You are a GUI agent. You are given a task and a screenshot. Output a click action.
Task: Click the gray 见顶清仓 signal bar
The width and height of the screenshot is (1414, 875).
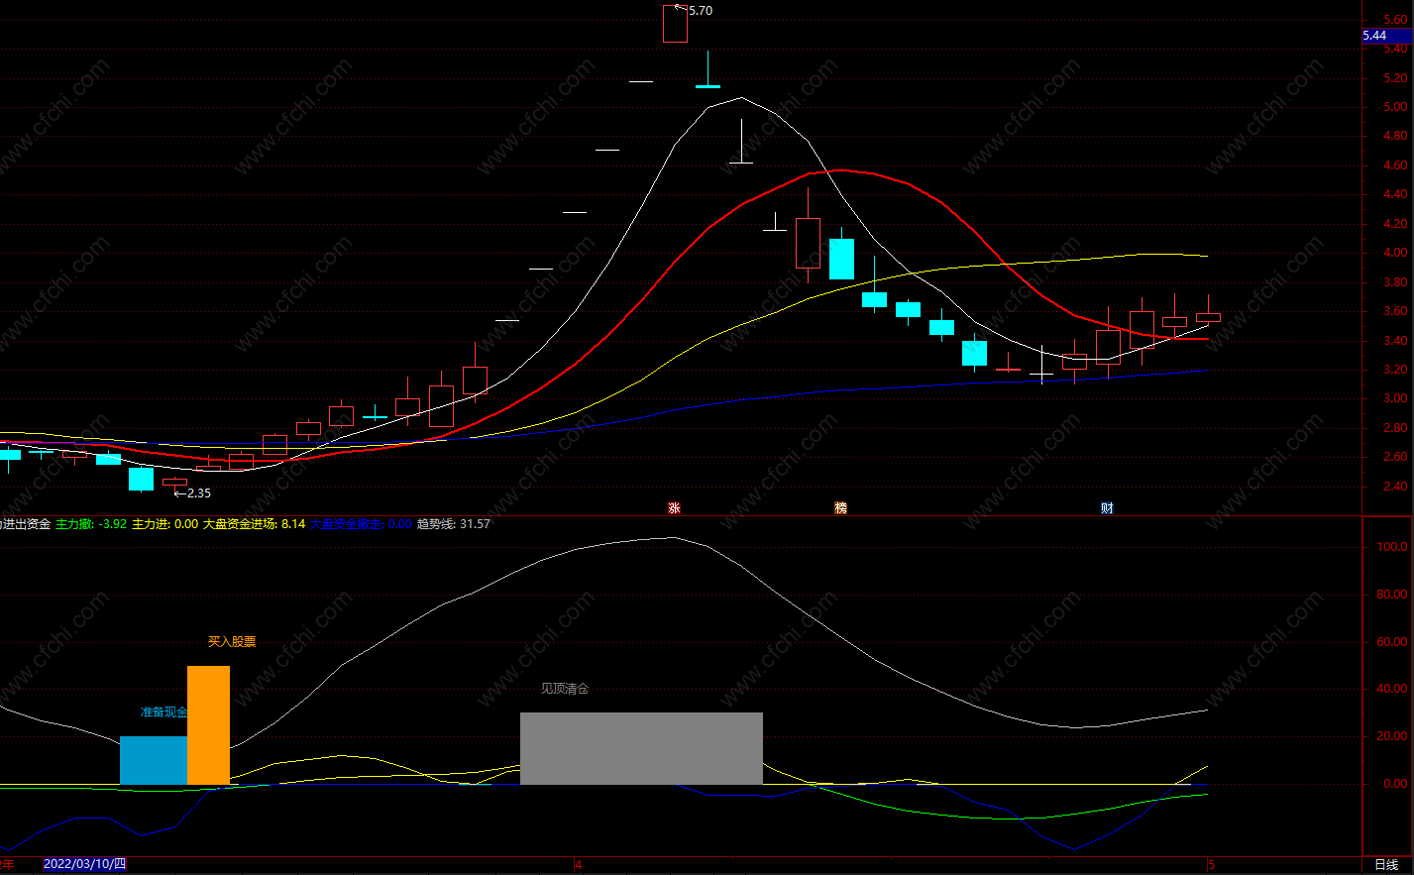click(641, 748)
